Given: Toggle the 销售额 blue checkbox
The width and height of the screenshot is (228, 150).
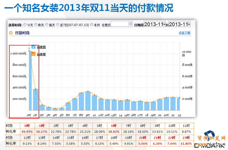Looking at the screenshot, I should coord(34,47).
